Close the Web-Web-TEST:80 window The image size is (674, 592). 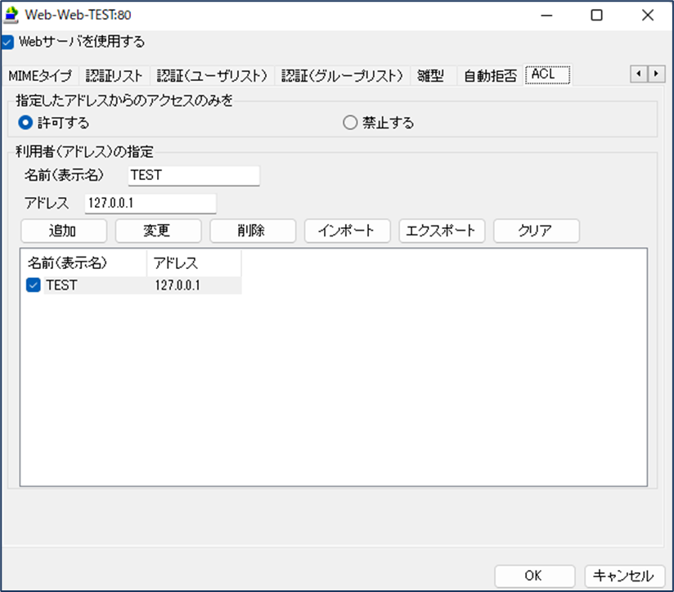(x=647, y=16)
